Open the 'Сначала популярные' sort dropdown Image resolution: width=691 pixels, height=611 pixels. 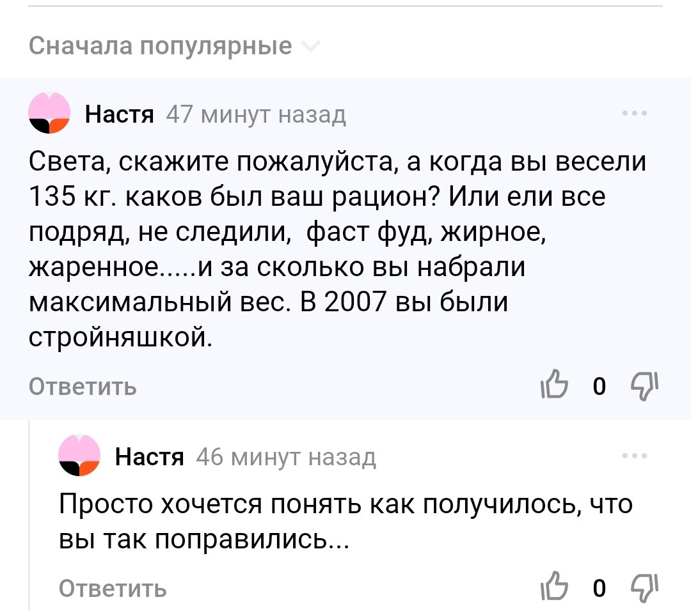[173, 46]
